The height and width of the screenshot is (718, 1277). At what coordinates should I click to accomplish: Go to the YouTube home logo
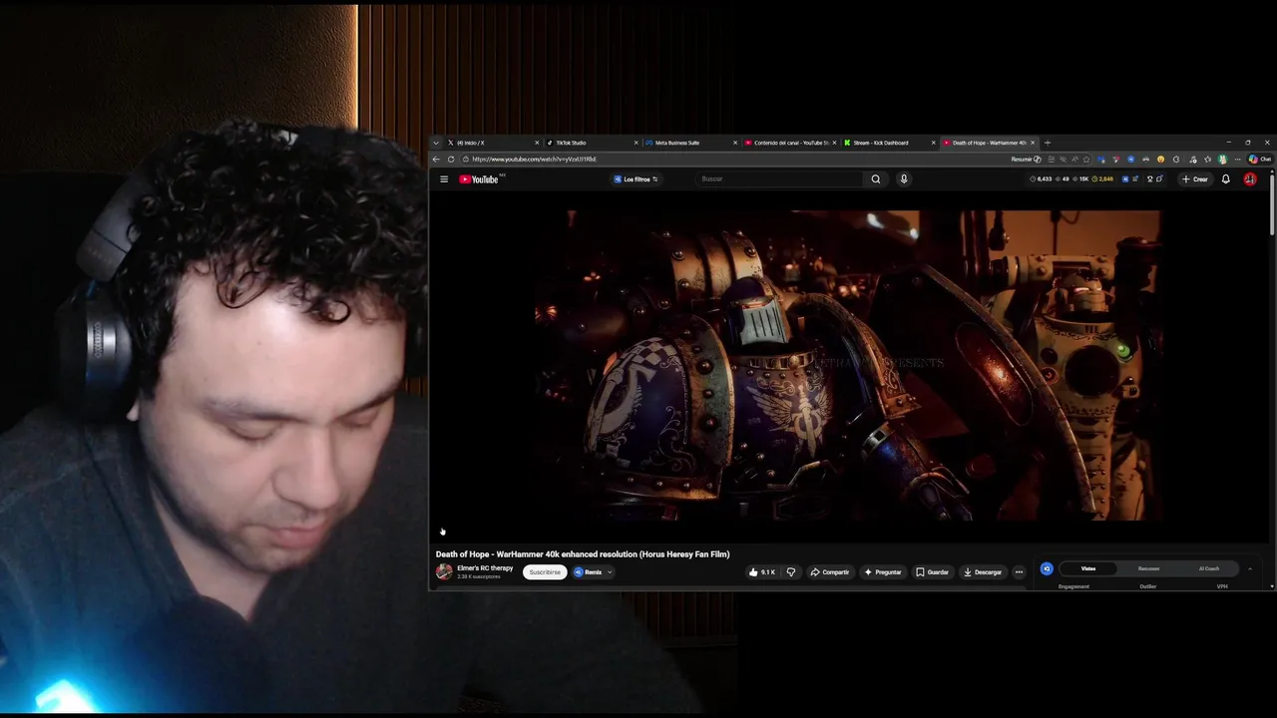coord(479,179)
